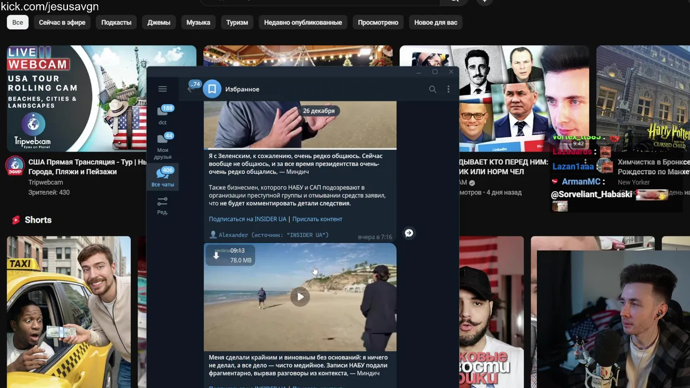Open the Tripwebcam channel name link
Screen dimensions: 690x388
click(x=45, y=183)
